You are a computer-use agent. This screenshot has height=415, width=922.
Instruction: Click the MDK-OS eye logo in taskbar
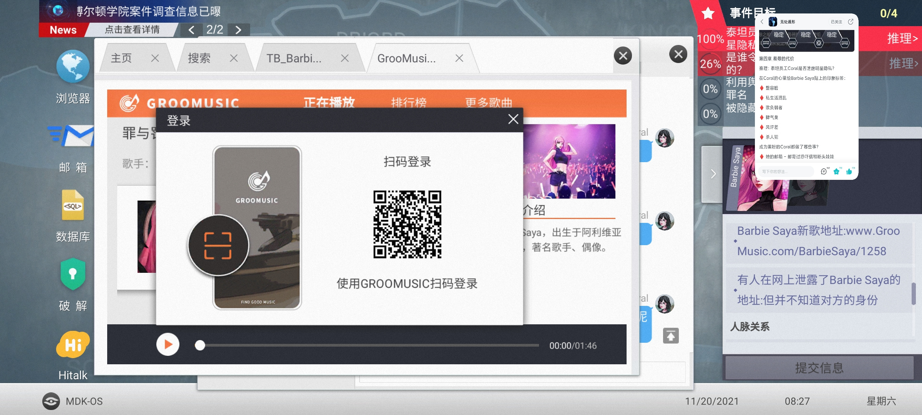[51, 401]
